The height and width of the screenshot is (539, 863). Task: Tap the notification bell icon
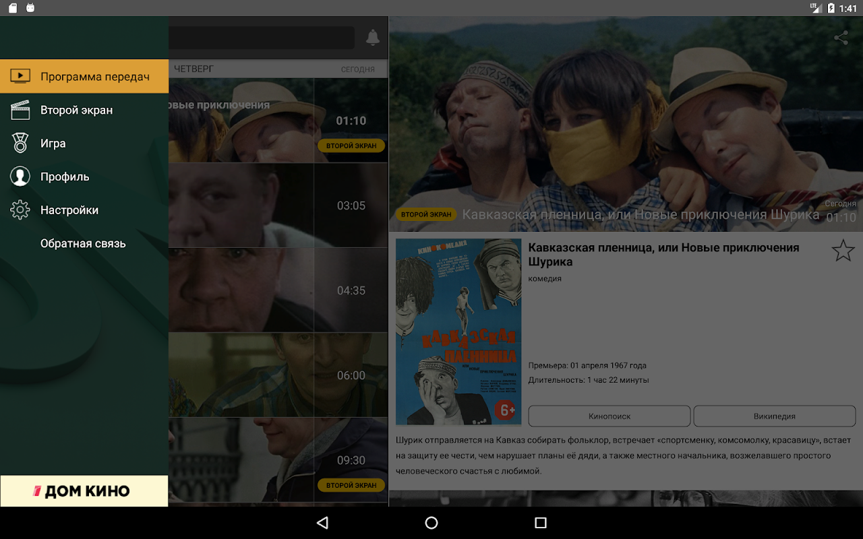pyautogui.click(x=373, y=38)
